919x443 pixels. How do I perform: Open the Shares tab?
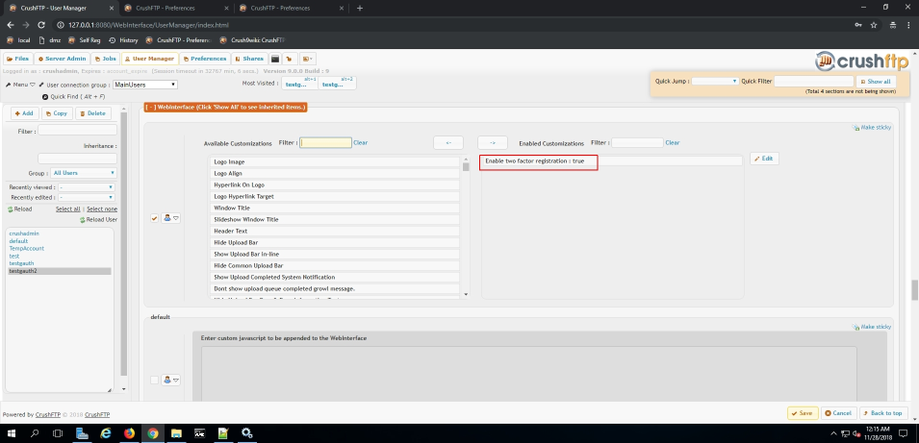[249, 59]
